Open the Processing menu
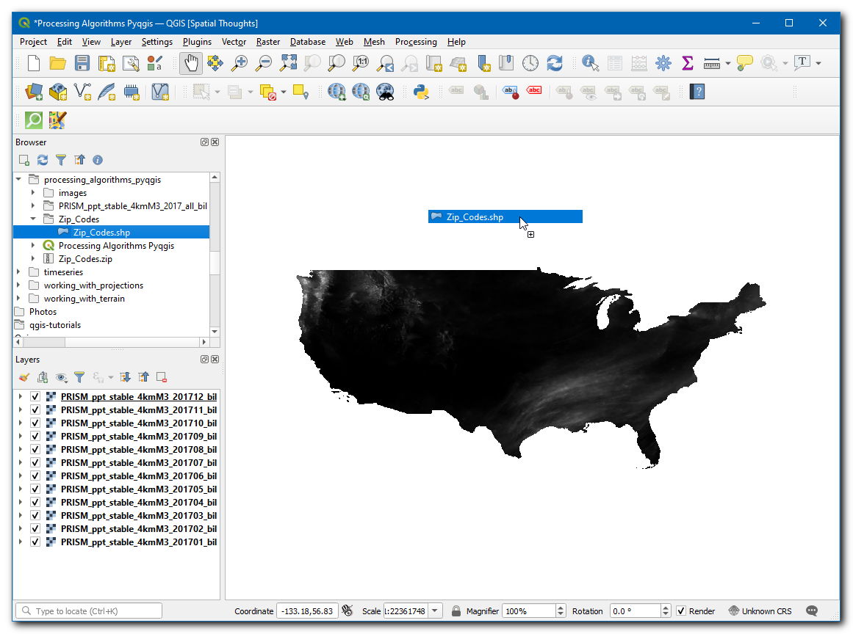 click(x=415, y=42)
